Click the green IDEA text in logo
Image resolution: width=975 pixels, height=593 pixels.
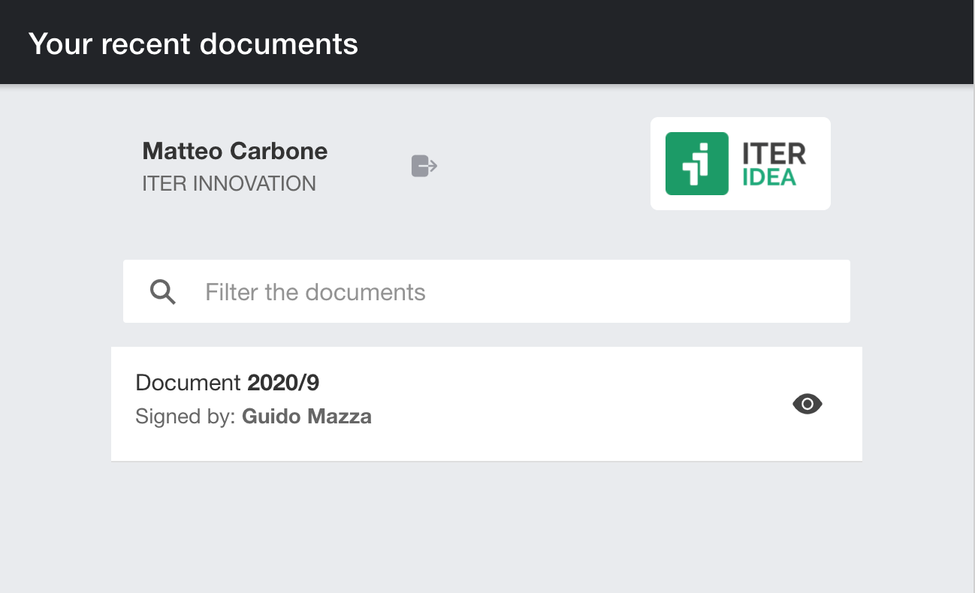point(768,179)
